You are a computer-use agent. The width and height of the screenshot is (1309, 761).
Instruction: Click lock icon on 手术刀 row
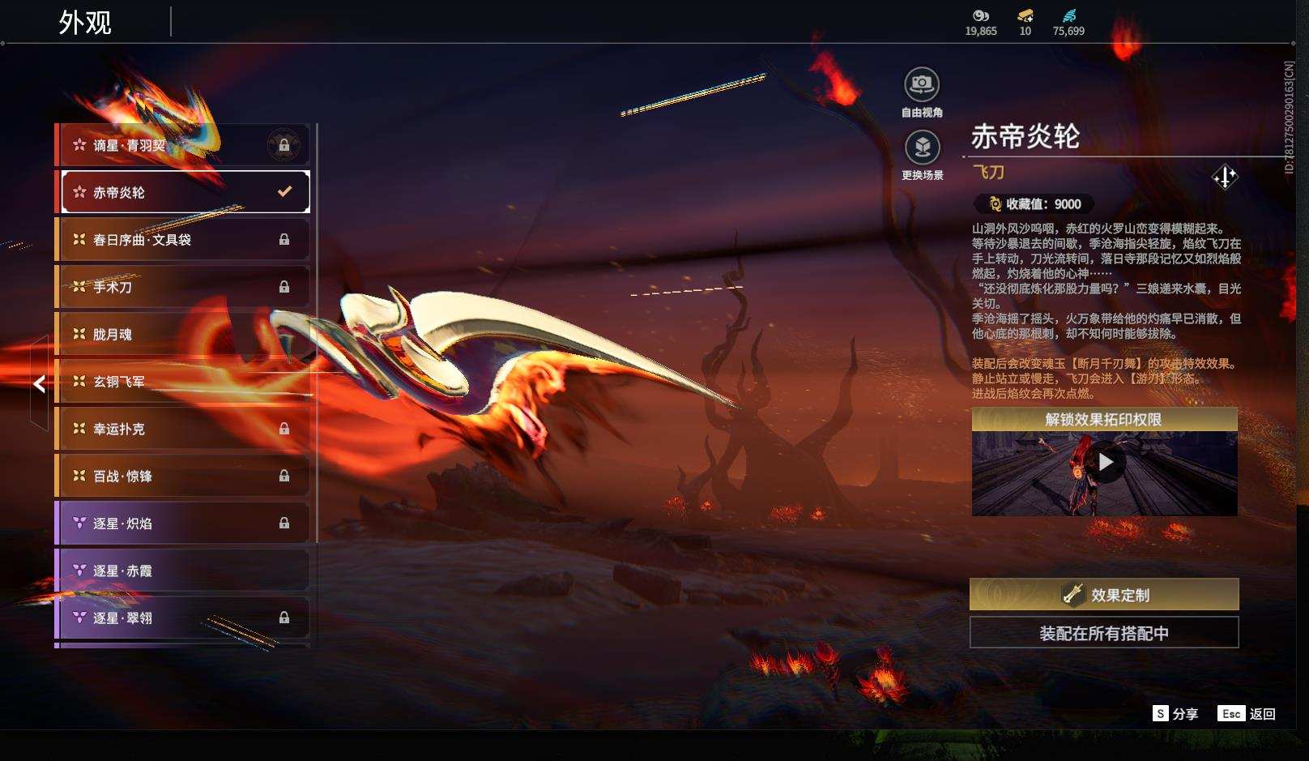284,286
